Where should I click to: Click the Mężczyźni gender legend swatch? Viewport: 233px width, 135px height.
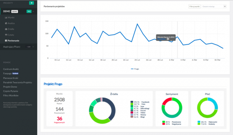(x=199, y=122)
